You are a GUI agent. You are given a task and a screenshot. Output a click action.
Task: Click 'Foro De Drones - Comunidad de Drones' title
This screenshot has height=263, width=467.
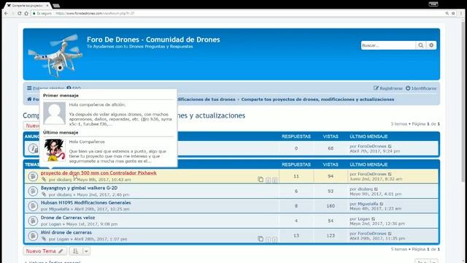pyautogui.click(x=153, y=39)
